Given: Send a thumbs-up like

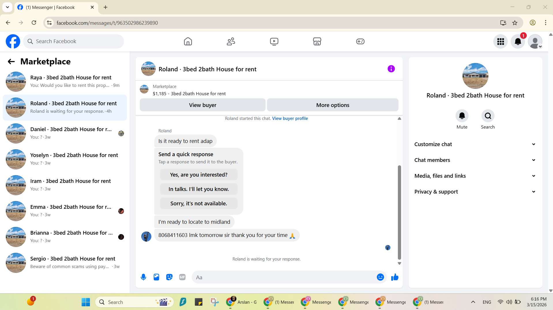Looking at the screenshot, I should [395, 277].
